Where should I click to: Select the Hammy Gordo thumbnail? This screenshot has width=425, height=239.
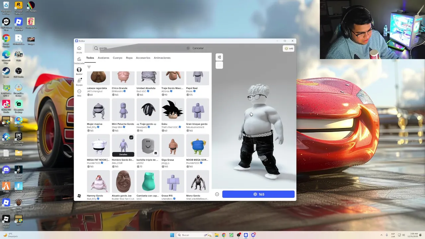pyautogui.click(x=98, y=182)
